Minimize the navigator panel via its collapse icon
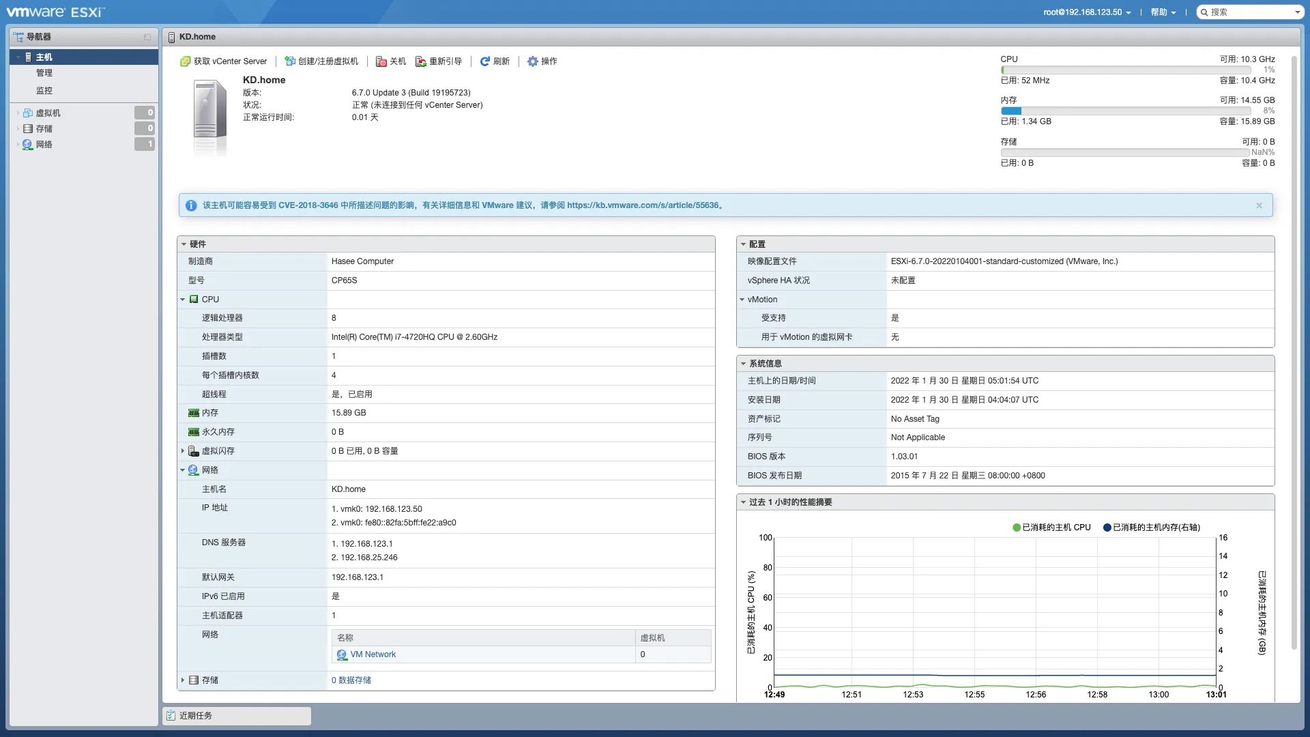This screenshot has width=1310, height=737. click(147, 37)
